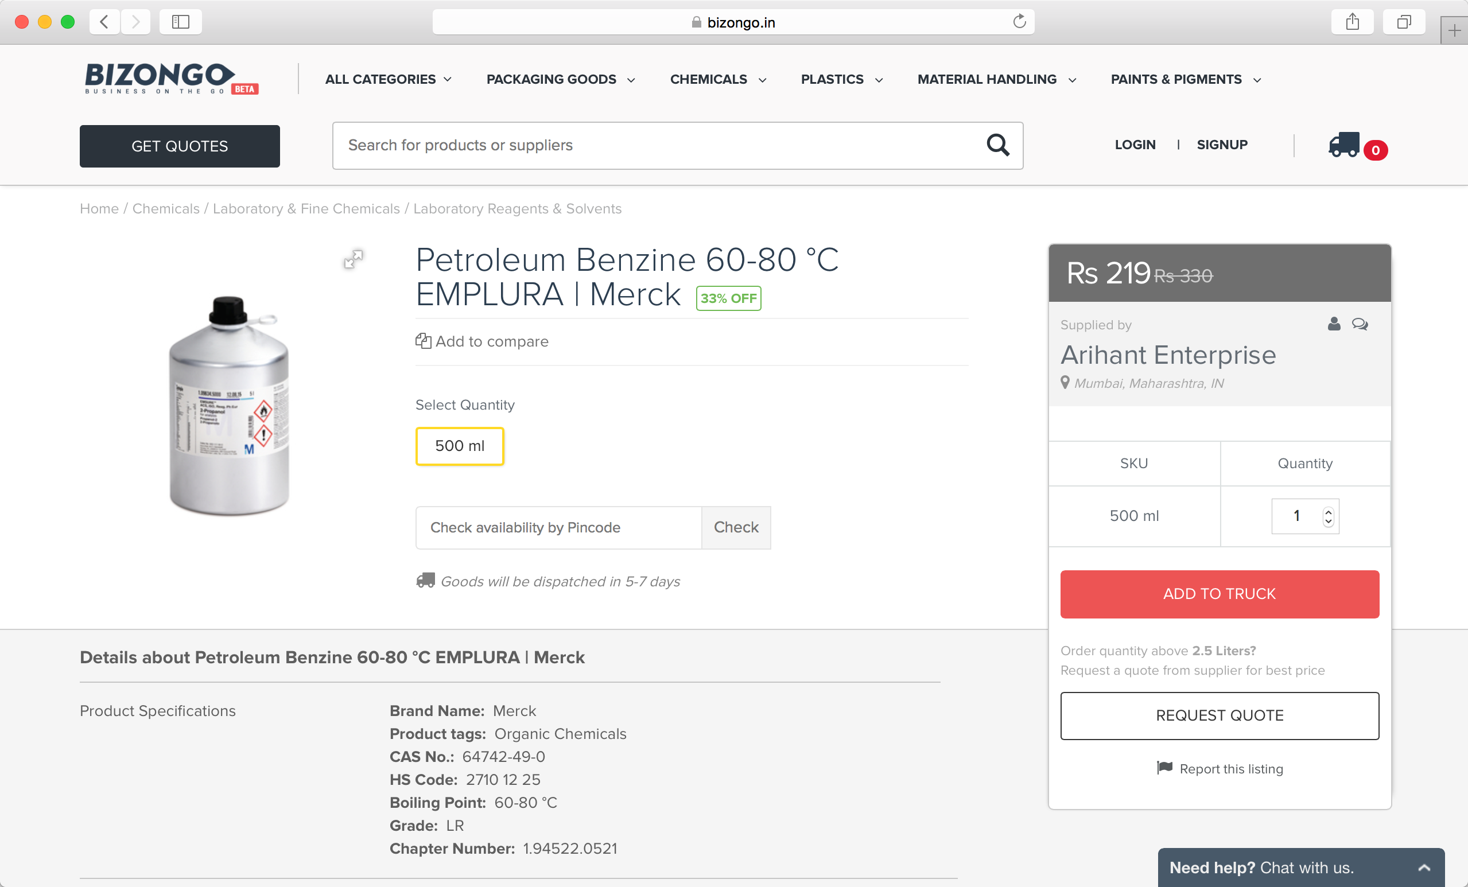Click the Safari share icon

[1352, 22]
